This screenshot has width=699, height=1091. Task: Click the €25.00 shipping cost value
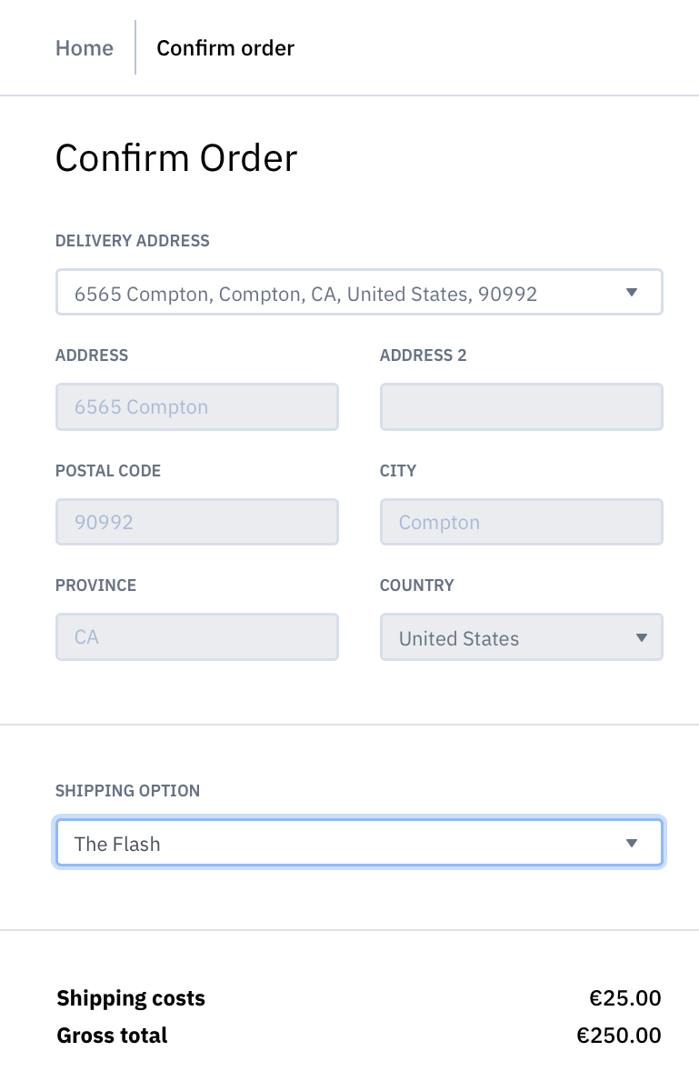pos(626,997)
